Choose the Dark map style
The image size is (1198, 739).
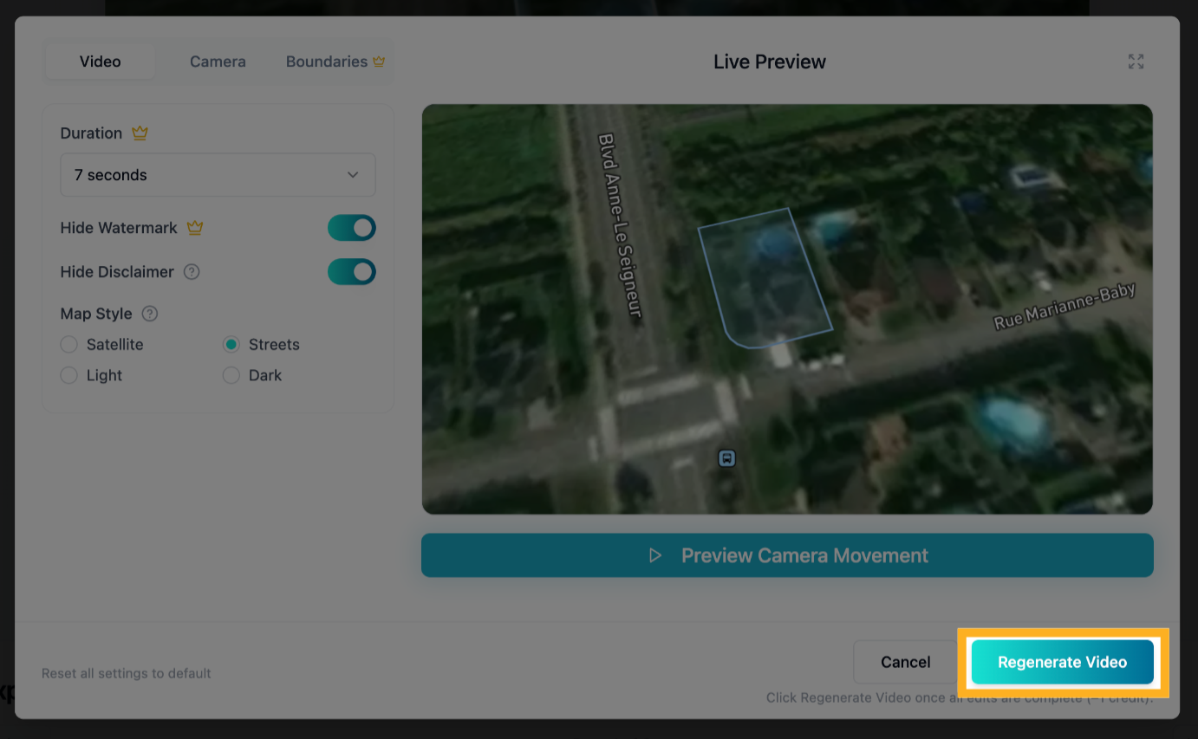click(231, 376)
